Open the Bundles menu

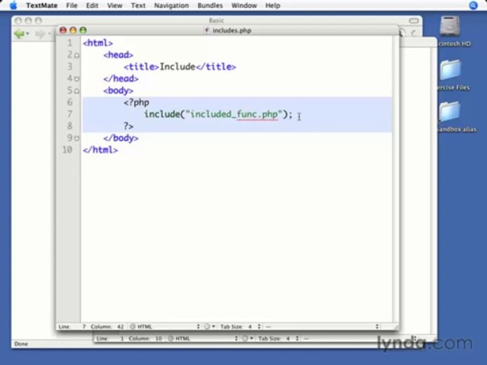pos(210,6)
